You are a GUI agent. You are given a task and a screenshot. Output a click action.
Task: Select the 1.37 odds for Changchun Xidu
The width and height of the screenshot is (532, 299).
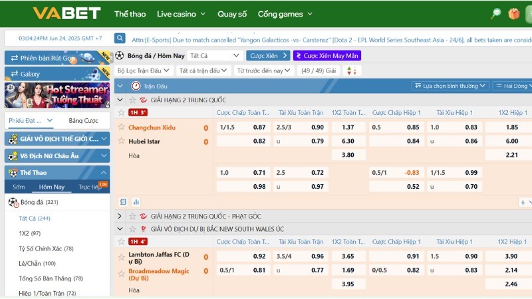coord(348,127)
